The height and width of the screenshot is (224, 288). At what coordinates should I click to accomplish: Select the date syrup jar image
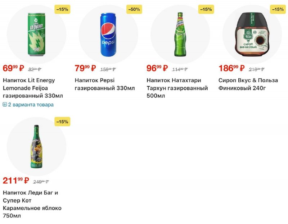[252, 35]
